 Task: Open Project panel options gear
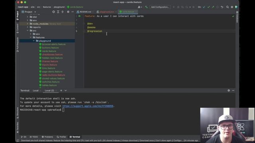coord(68,12)
